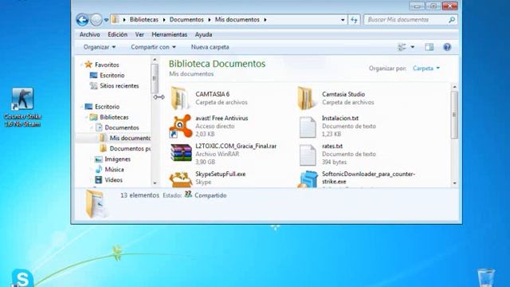Image resolution: width=510 pixels, height=287 pixels.
Task: Select Recycle Bin on the desktop
Action: point(486,277)
